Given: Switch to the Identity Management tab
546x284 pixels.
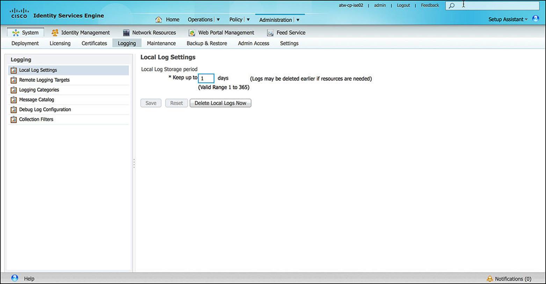Looking at the screenshot, I should [81, 32].
